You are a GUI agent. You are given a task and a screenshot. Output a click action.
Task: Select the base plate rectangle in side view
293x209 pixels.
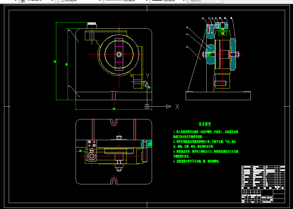[218, 96]
